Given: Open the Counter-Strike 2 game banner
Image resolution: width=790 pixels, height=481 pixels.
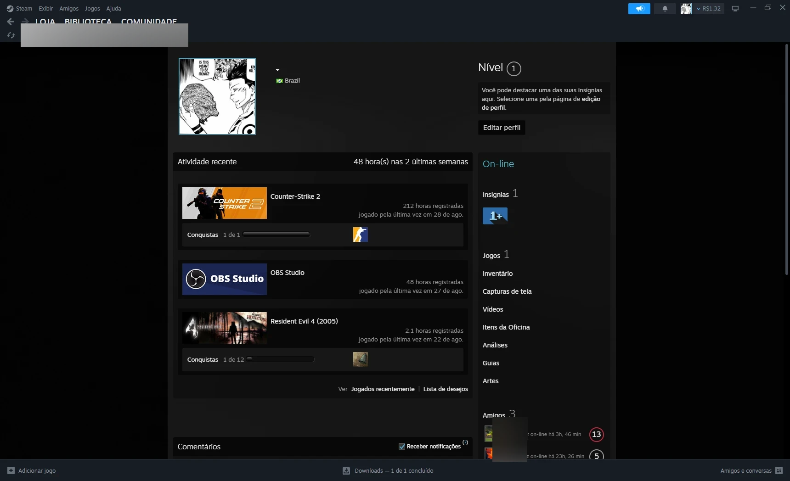Looking at the screenshot, I should coord(225,203).
